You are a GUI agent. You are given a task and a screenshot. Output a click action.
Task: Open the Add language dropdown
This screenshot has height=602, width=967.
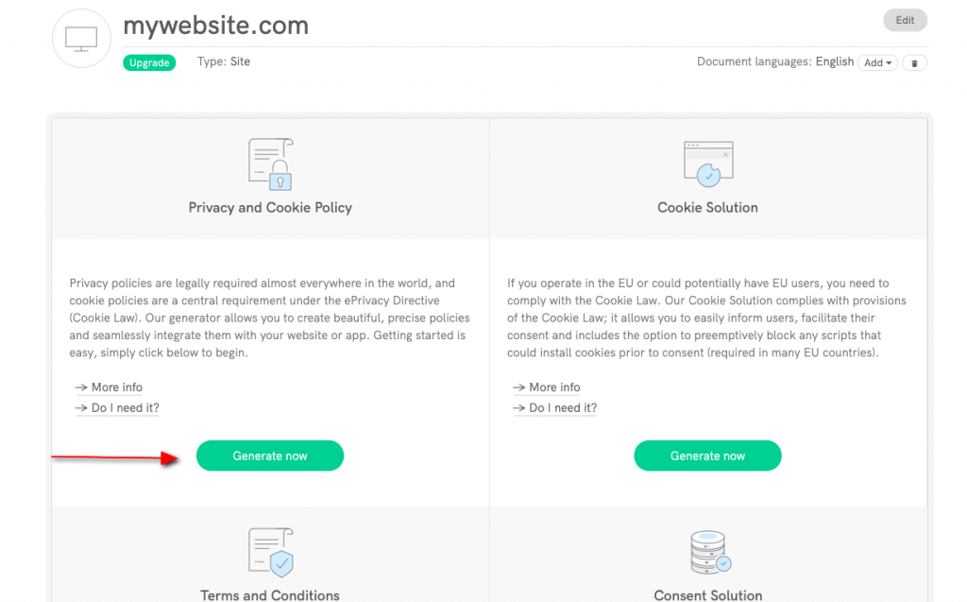pos(877,61)
